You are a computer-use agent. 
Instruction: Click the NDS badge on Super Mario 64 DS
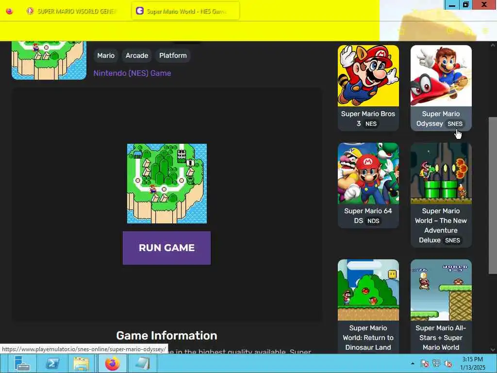coord(373,221)
